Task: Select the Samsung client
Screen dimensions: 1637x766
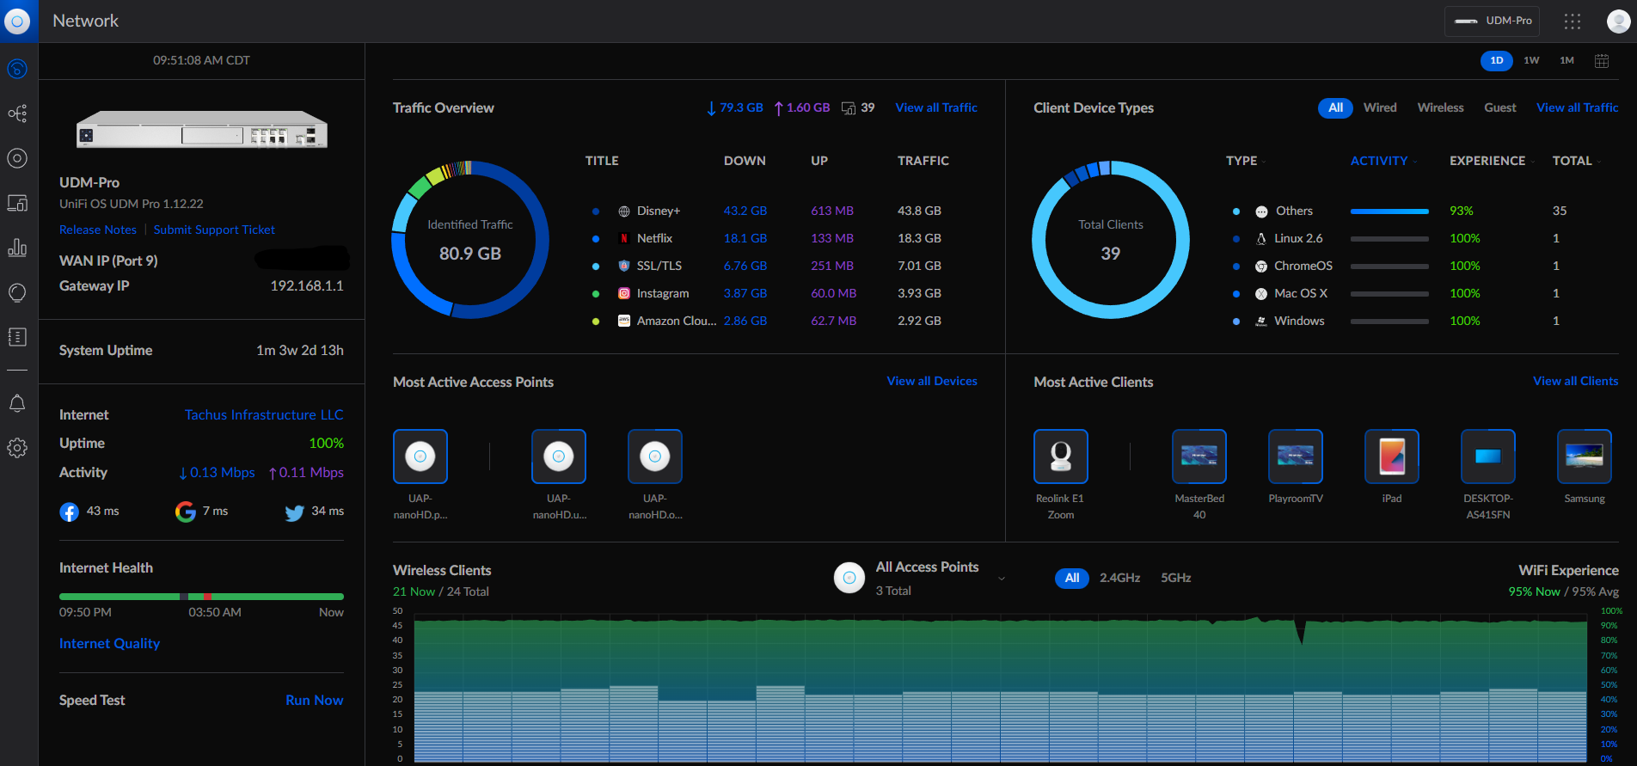Action: (1585, 457)
